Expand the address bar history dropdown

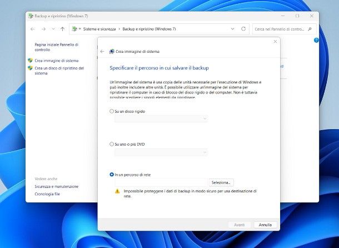click(232, 29)
